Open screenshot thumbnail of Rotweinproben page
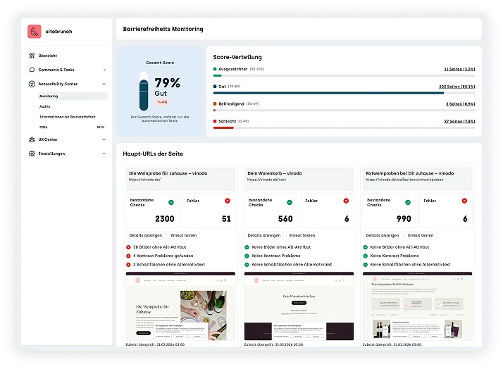Viewport: 503px width, 369px height. 417,306
